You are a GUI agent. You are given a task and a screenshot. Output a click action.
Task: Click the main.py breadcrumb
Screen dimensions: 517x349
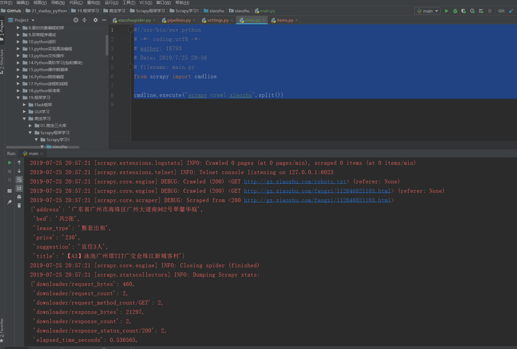tap(265, 11)
